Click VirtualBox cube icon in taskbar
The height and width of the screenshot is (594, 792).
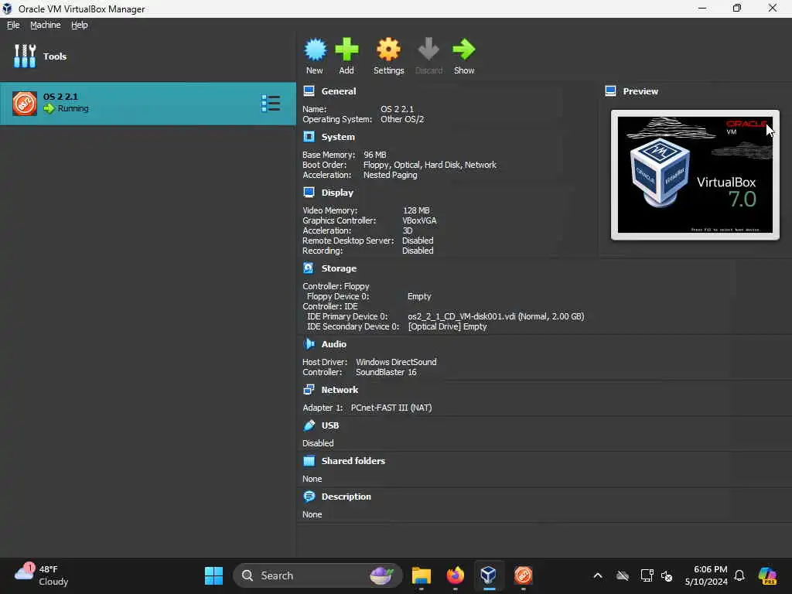[489, 575]
